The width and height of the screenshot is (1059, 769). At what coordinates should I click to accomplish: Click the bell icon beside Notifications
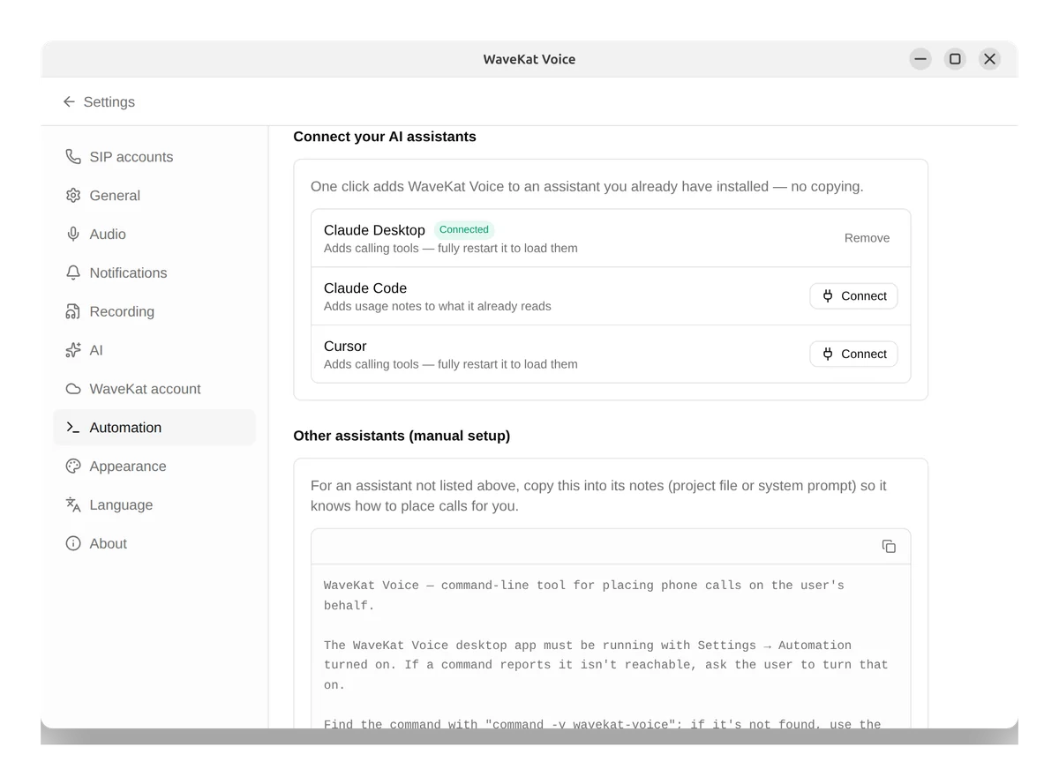click(x=73, y=273)
